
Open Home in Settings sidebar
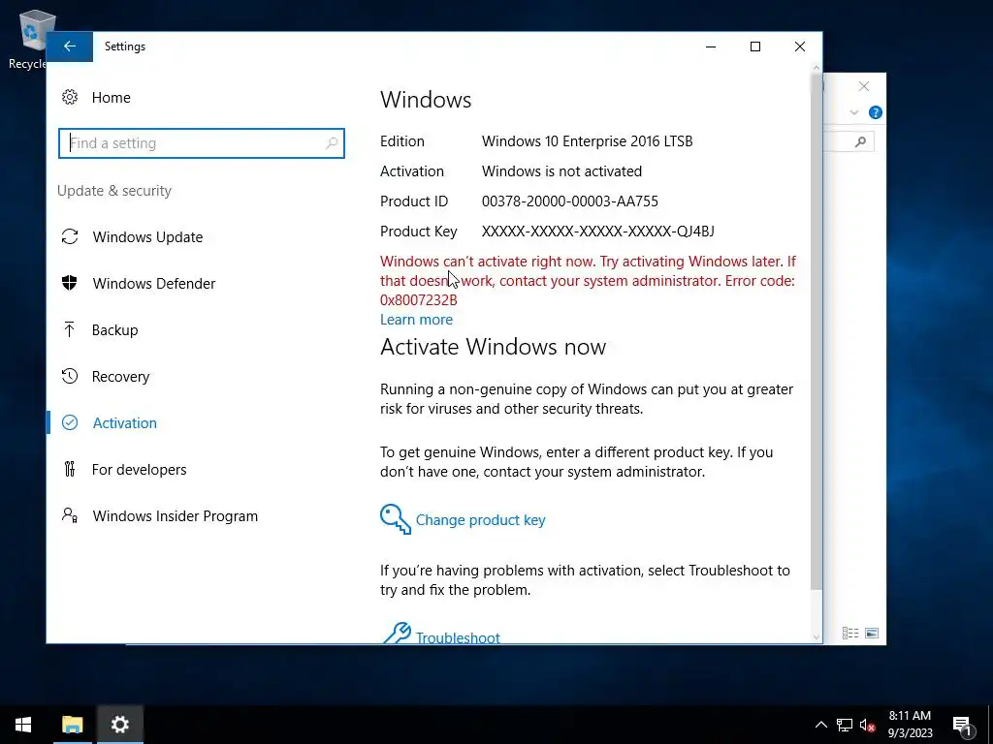[111, 98]
